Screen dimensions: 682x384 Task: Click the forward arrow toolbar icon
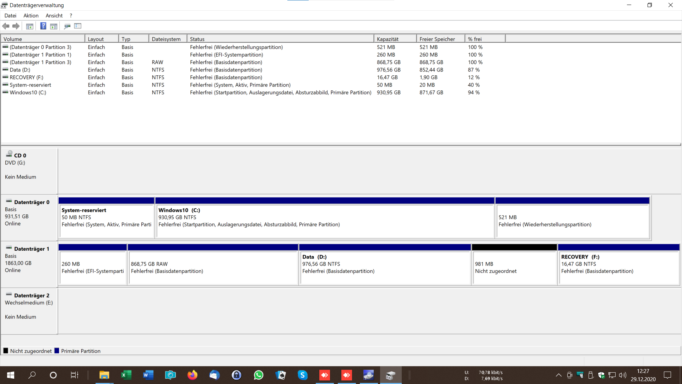coord(16,26)
